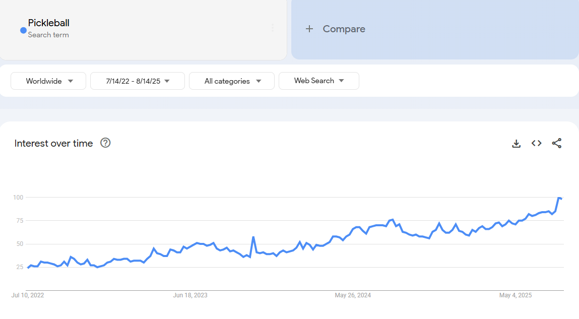
Task: Share the interest over time chart
Action: click(556, 144)
